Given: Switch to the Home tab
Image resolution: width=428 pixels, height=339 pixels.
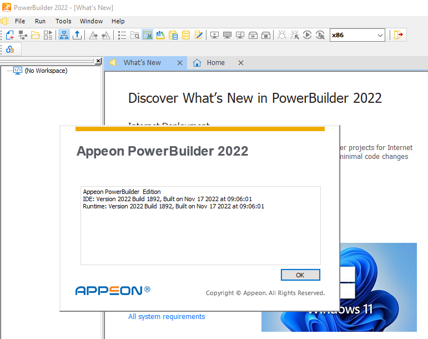Looking at the screenshot, I should tap(215, 63).
